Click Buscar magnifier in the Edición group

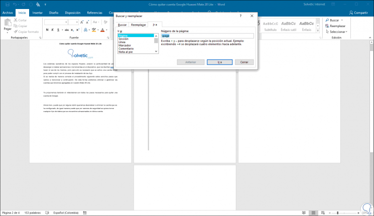click(x=332, y=20)
